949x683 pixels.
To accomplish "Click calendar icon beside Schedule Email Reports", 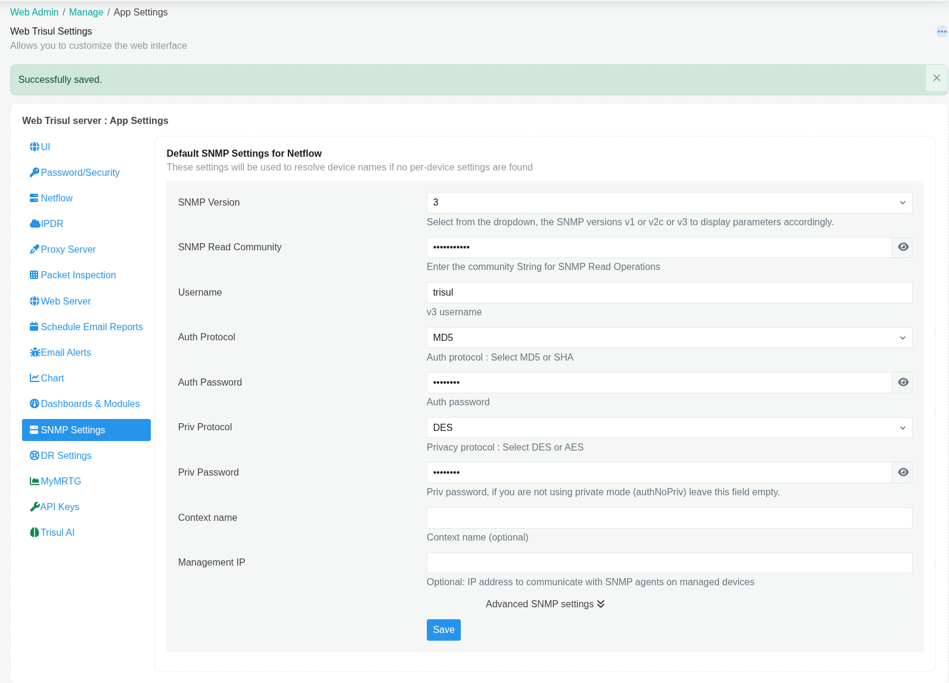I will 34,327.
